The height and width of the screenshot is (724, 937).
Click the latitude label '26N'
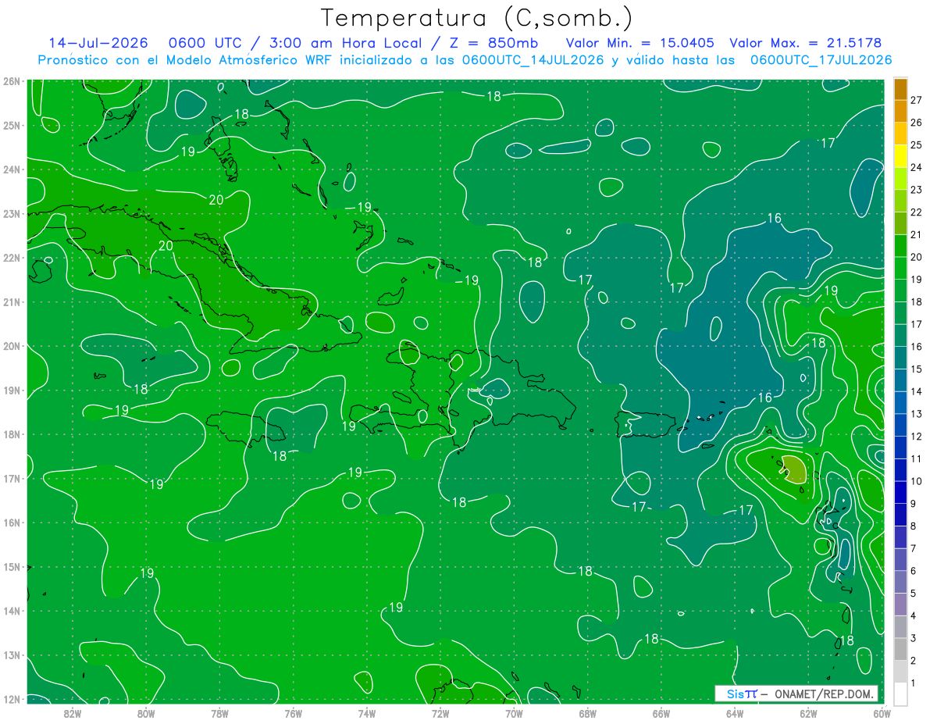11,81
